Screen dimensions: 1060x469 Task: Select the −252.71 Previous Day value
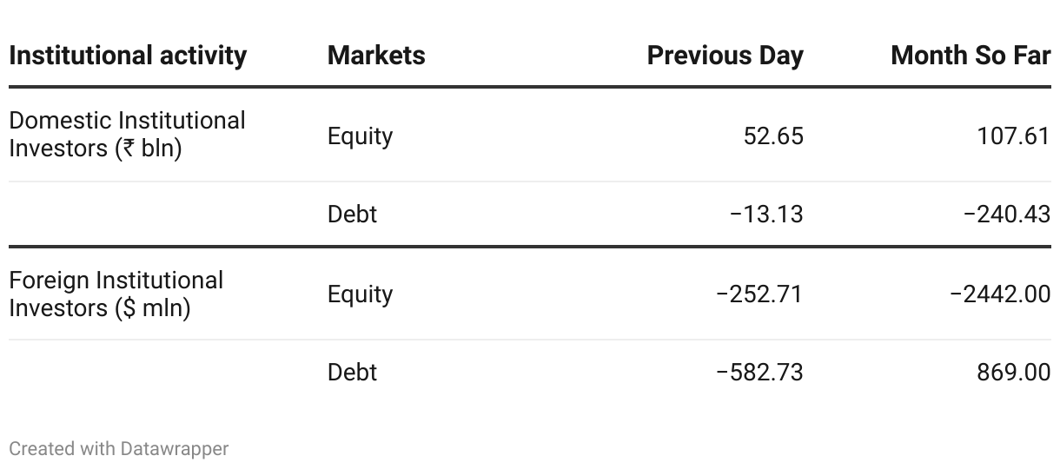(x=759, y=294)
